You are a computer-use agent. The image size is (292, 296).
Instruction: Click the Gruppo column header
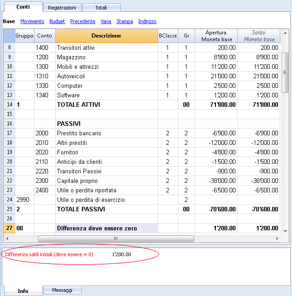(24, 36)
